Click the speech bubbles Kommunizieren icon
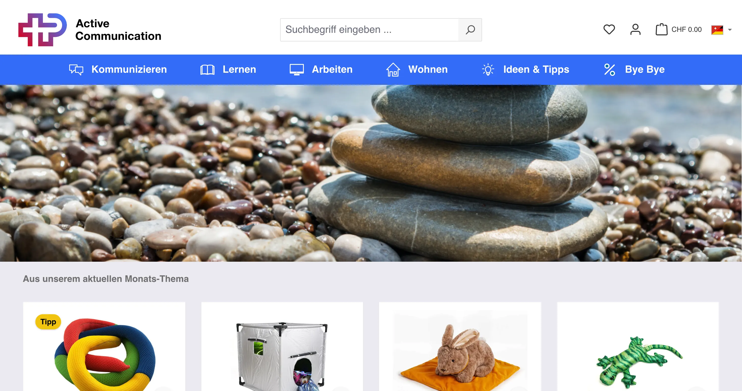Screen dimensions: 742x391 coord(76,69)
